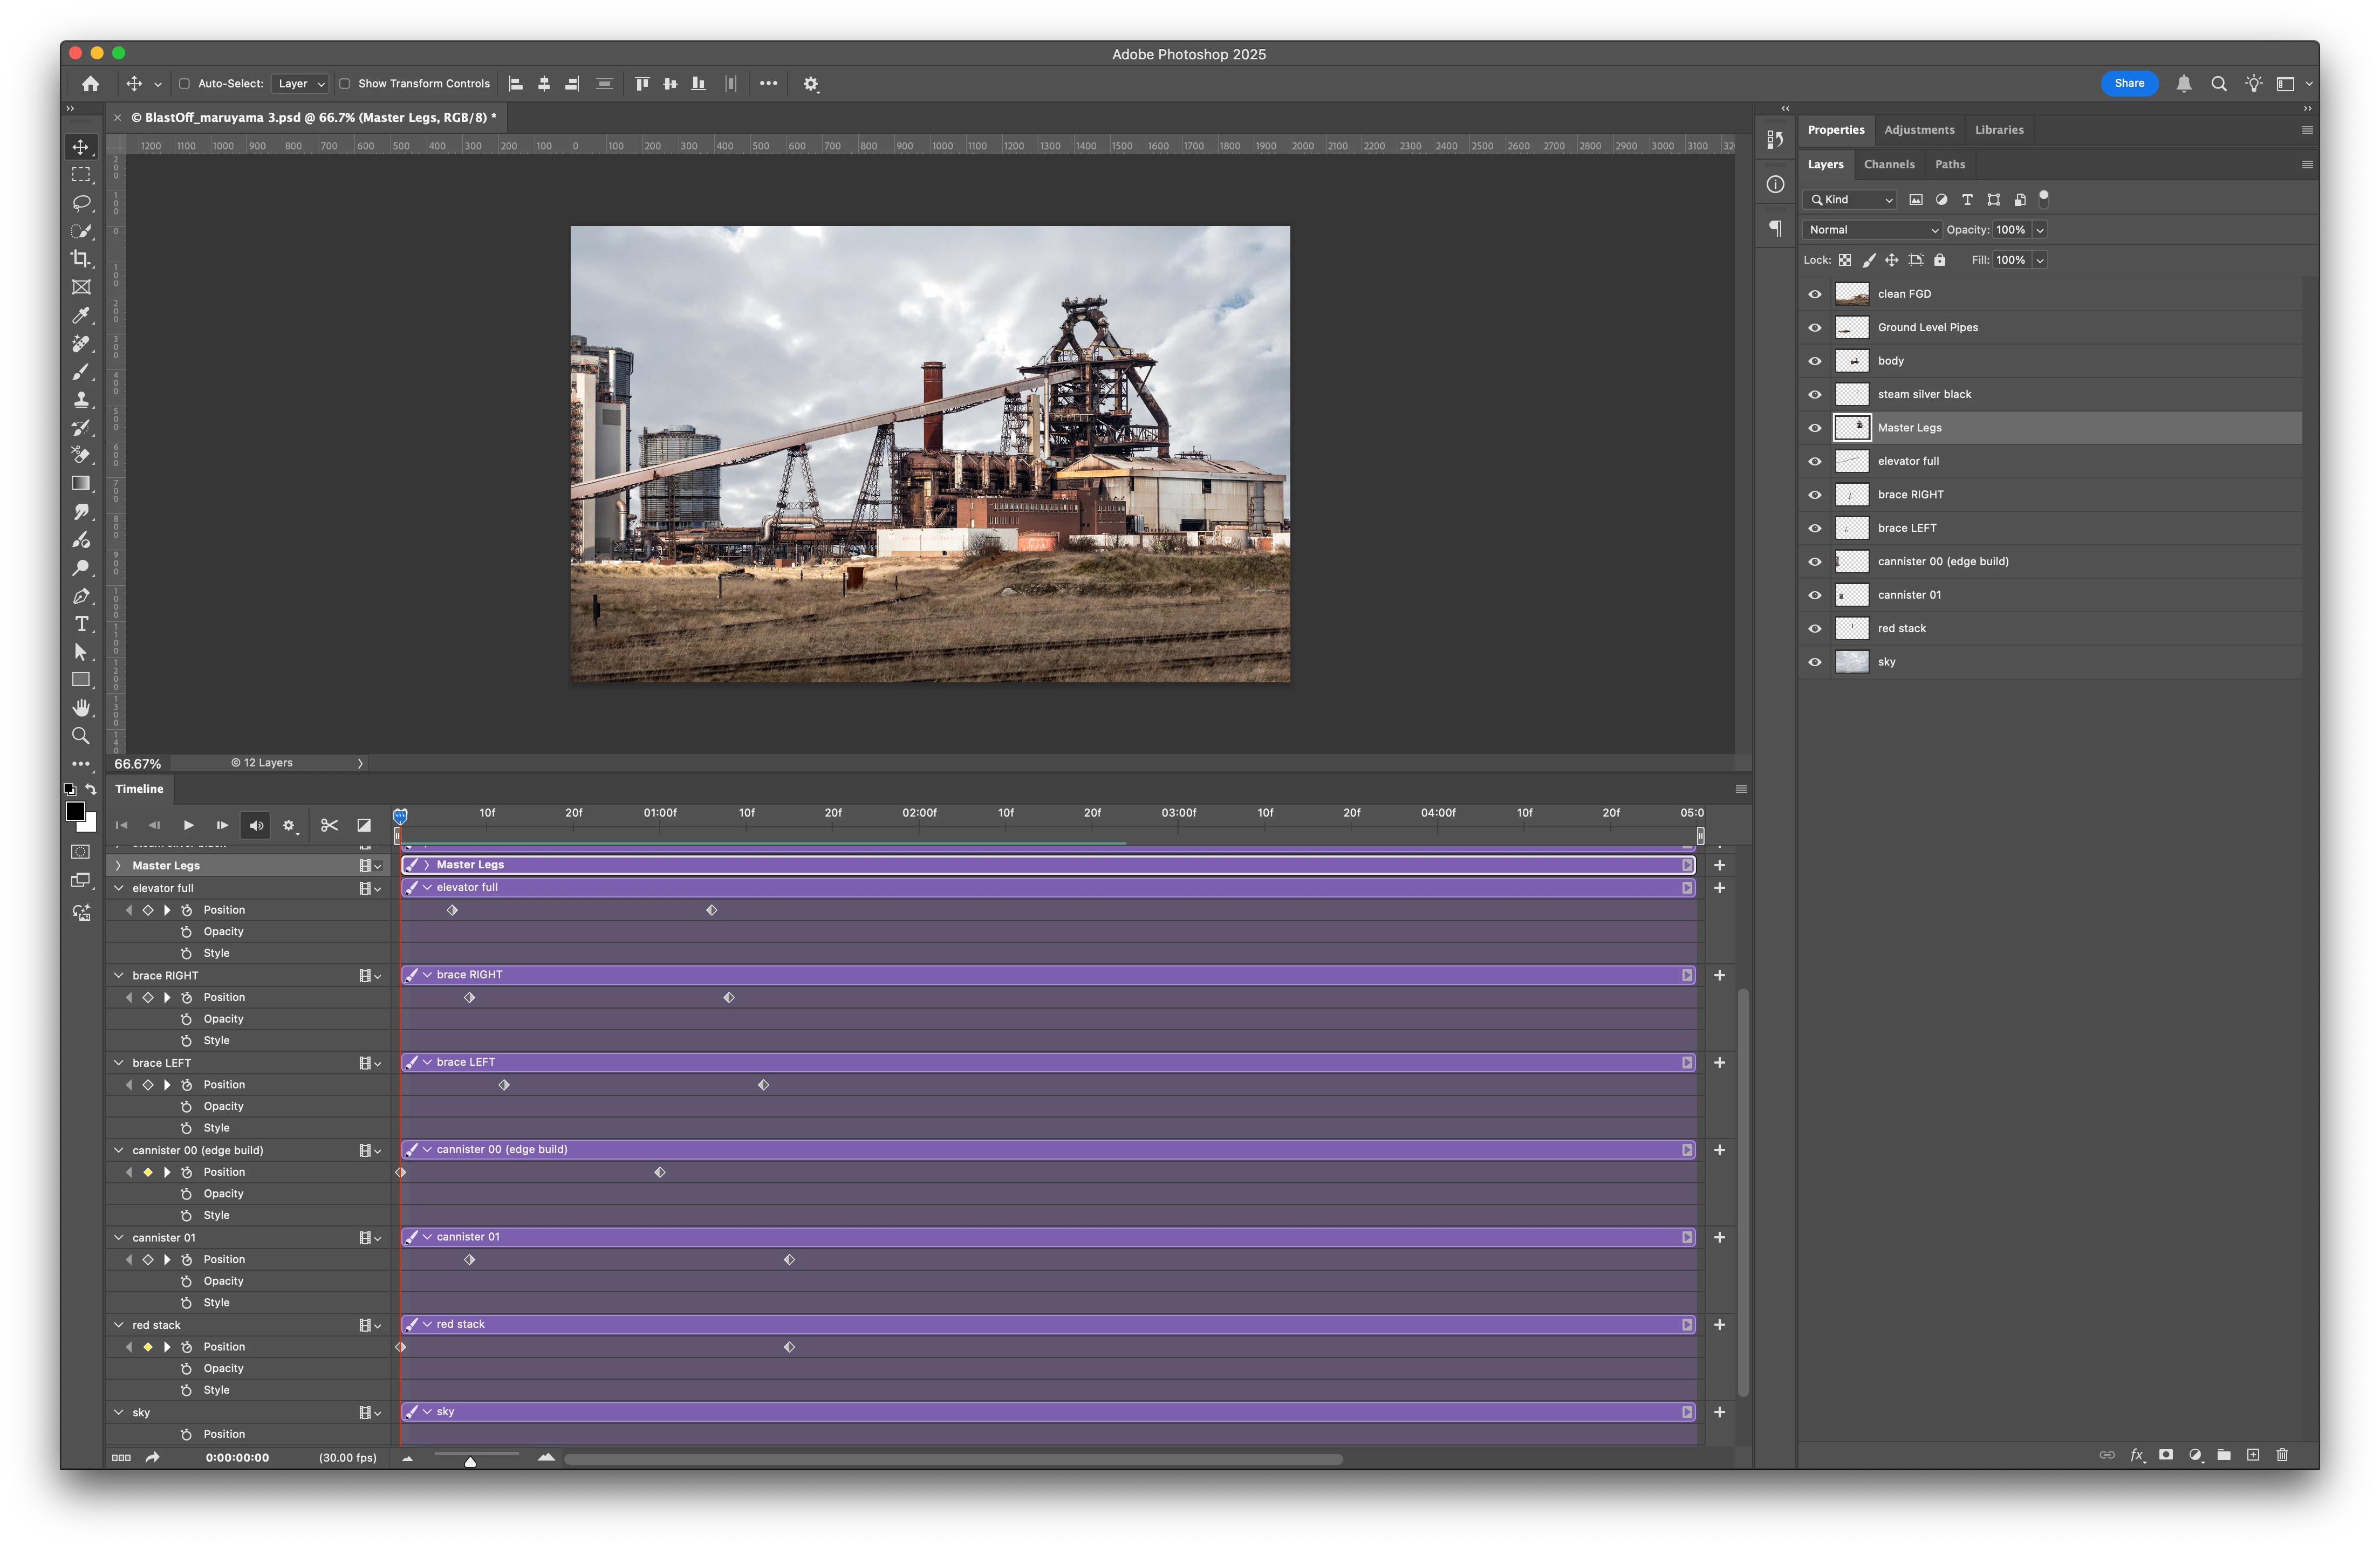Image resolution: width=2380 pixels, height=1549 pixels.
Task: Switch to the Channels tab
Action: (x=1889, y=164)
